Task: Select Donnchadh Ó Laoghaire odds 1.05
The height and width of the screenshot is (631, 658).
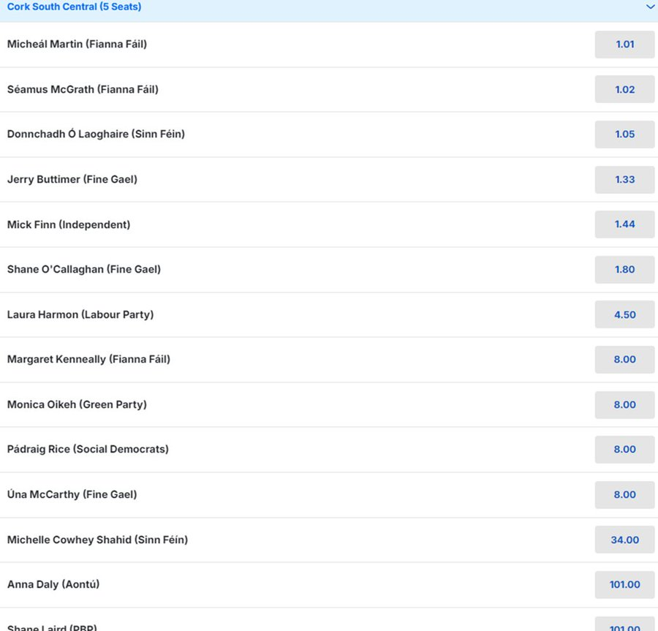Action: tap(624, 135)
